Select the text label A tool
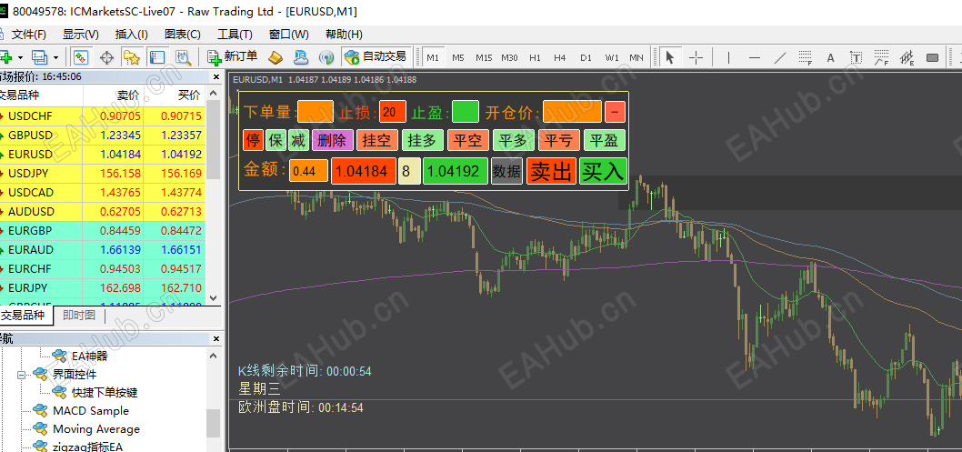Viewport: 962px width, 452px height. pyautogui.click(x=831, y=57)
